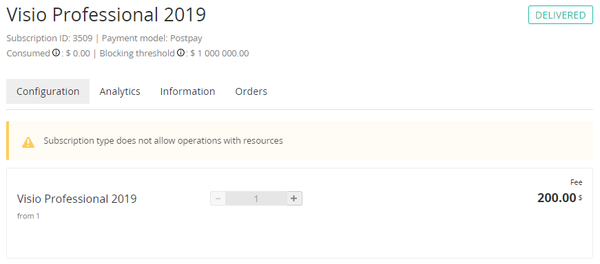Screen dimensions: 600x264
Task: Click the 200.00 fee amount
Action: [x=557, y=198]
